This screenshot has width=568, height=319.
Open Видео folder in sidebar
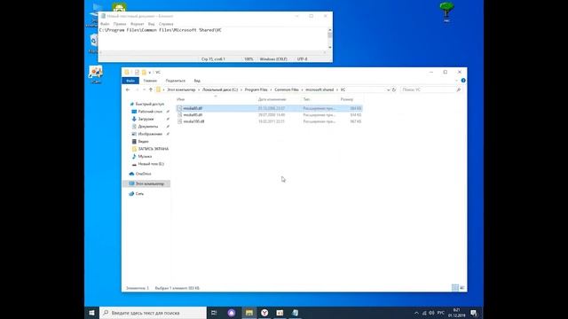143,142
